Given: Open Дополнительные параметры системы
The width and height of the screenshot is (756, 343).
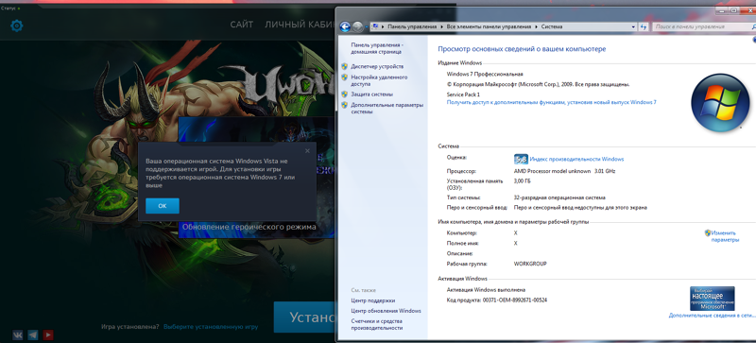Looking at the screenshot, I should (x=387, y=108).
